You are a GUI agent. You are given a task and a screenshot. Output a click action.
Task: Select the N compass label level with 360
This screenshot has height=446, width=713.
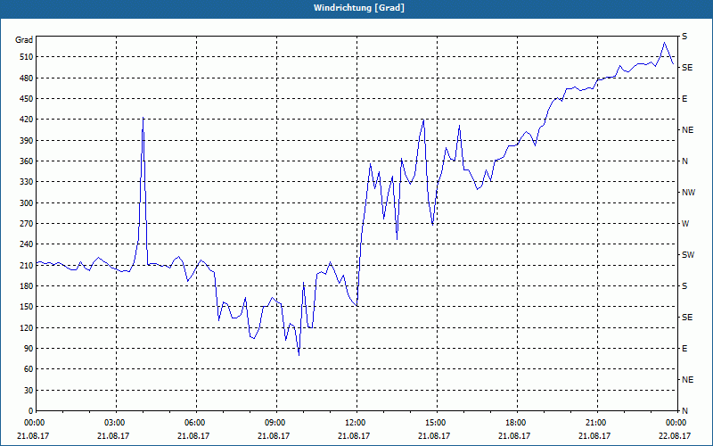(684, 161)
